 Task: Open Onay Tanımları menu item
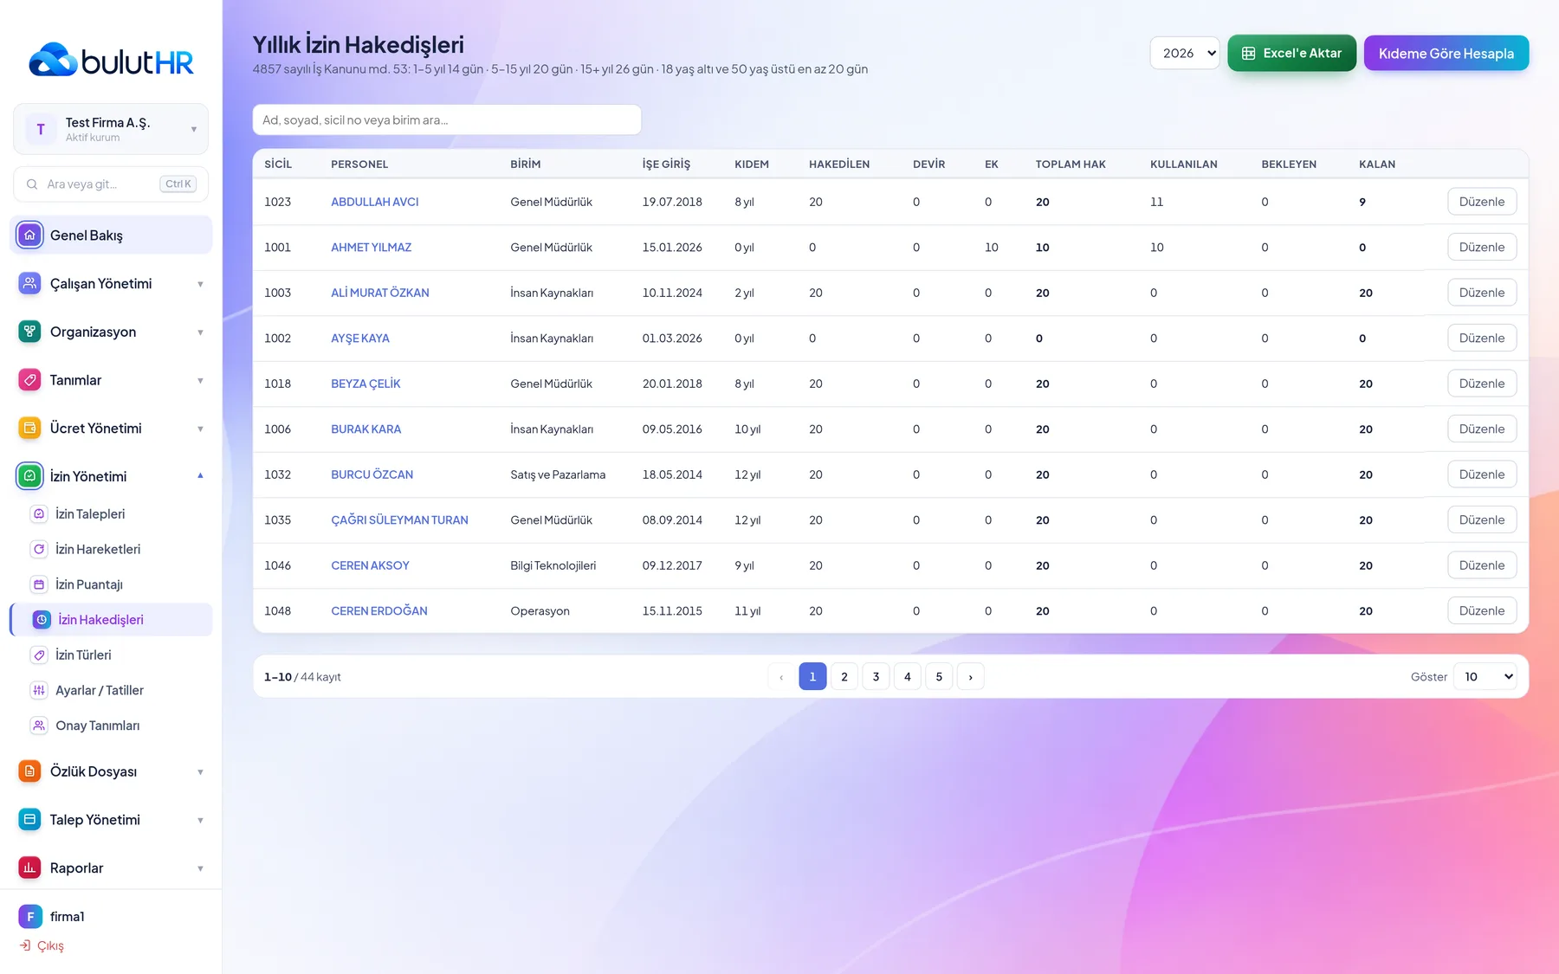point(111,726)
